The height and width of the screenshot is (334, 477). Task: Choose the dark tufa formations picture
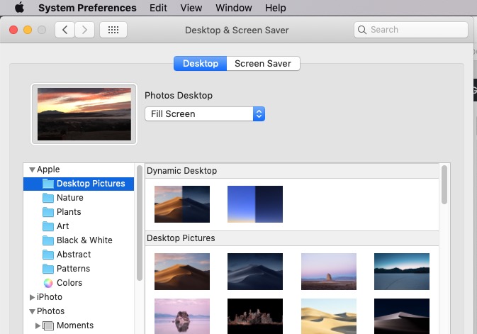(x=255, y=316)
